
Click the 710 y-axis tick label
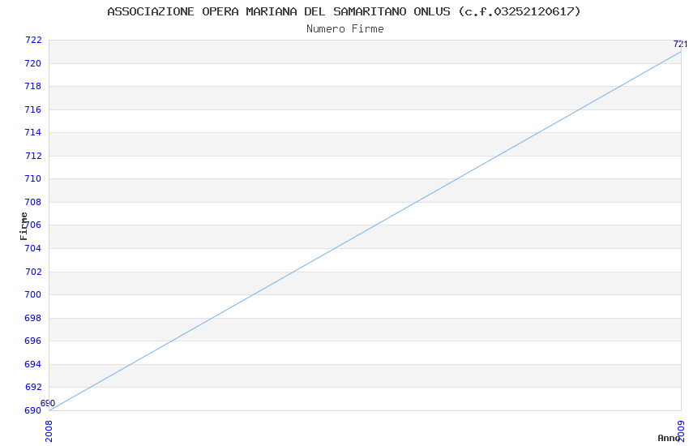click(33, 179)
